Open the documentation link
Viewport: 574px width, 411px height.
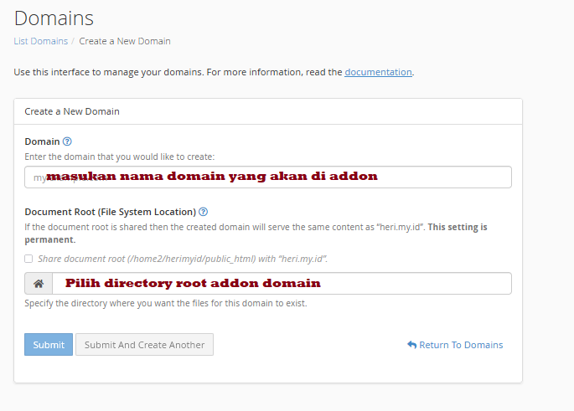(x=378, y=72)
